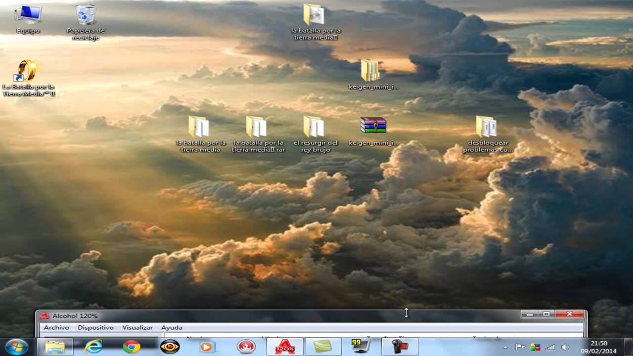This screenshot has width=633, height=356.
Task: Close the Alcohol 120% window
Action: (x=569, y=314)
